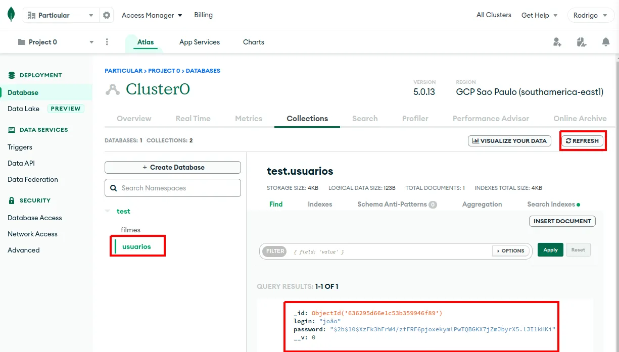Click the Cluster0 cluster icon
This screenshot has width=619, height=352.
[112, 89]
